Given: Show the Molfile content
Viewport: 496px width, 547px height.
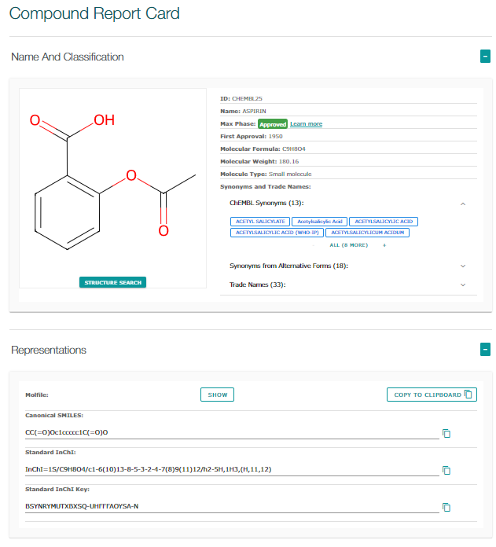Looking at the screenshot, I should [x=217, y=395].
